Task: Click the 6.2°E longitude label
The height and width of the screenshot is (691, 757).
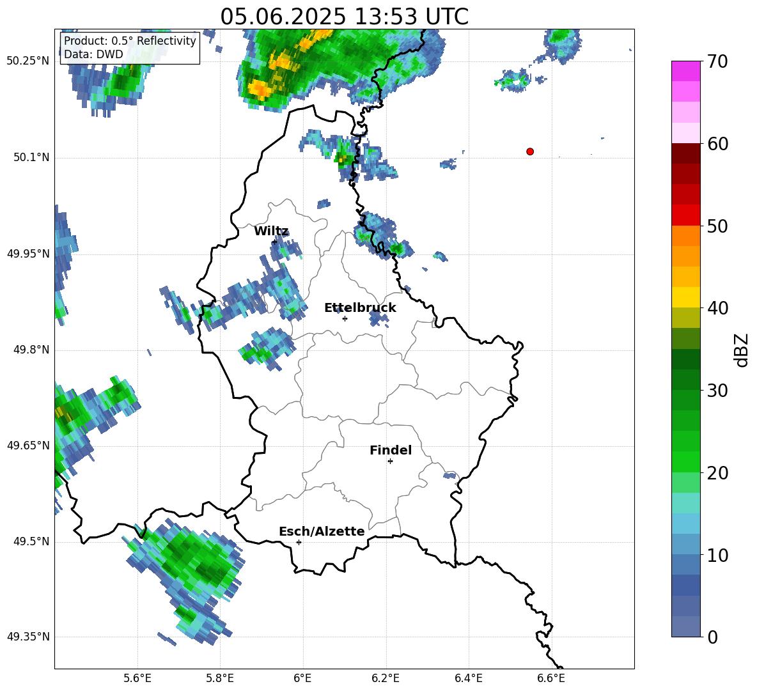Action: click(x=386, y=678)
